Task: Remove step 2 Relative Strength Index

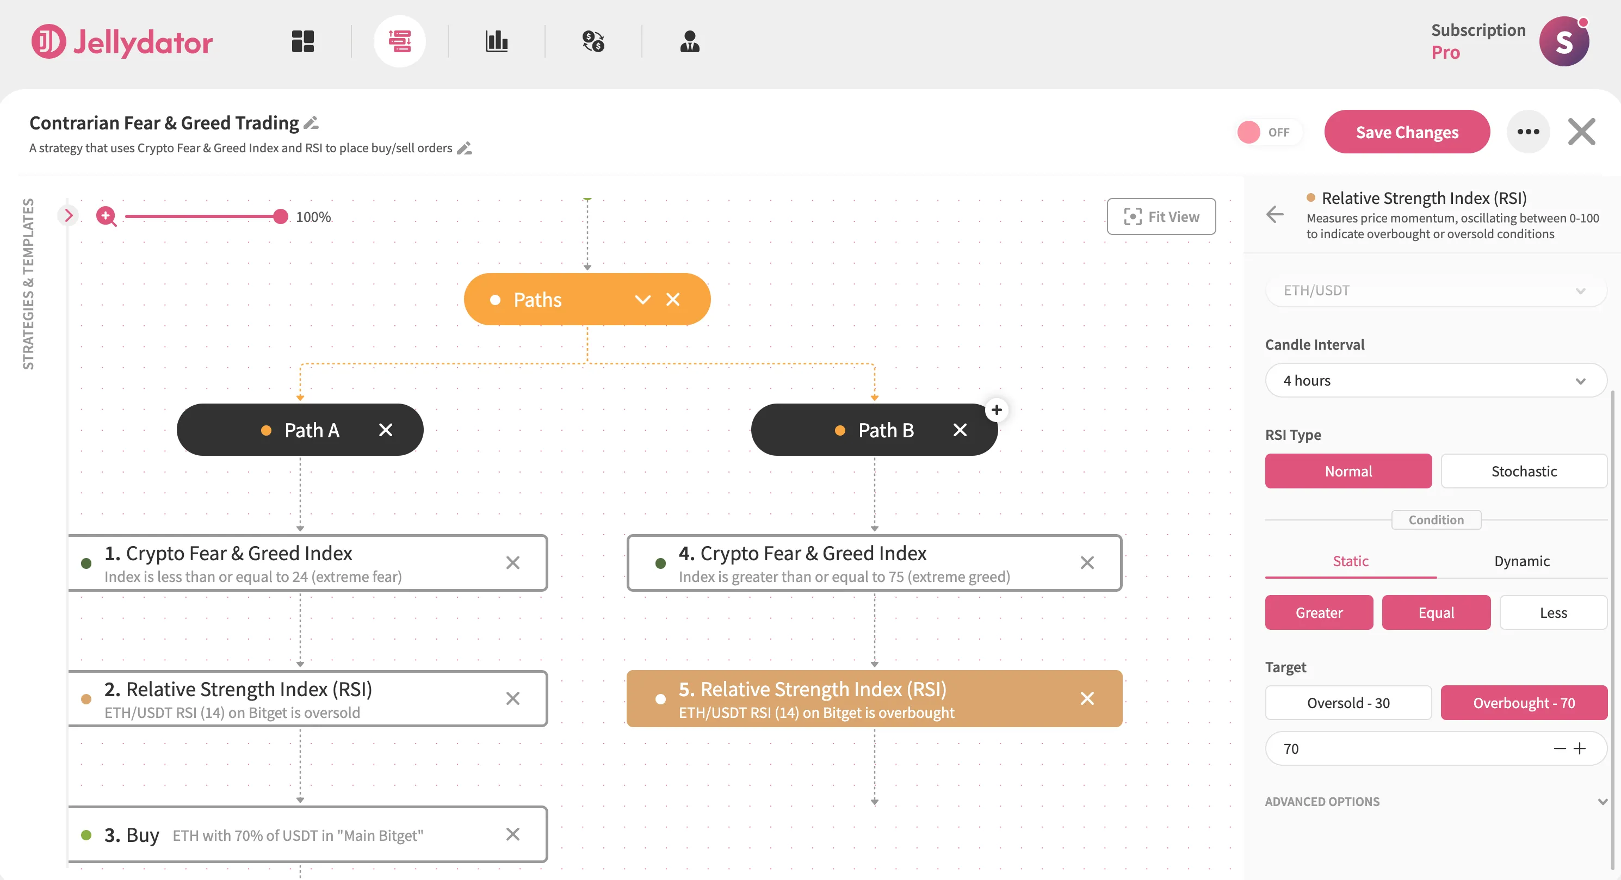Action: [x=513, y=699]
